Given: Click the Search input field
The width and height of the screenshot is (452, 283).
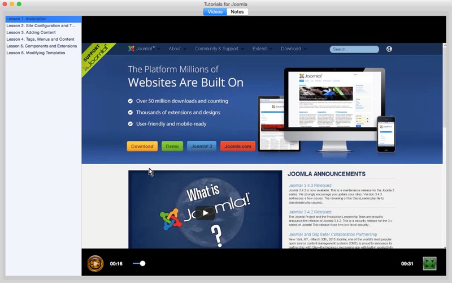Looking at the screenshot, I should [x=354, y=49].
